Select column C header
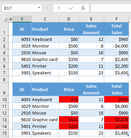The width and height of the screenshot is (131, 138). (x=45, y=19)
